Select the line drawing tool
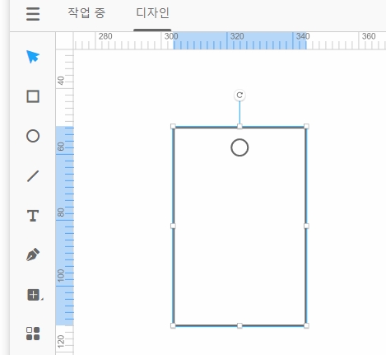 click(33, 176)
